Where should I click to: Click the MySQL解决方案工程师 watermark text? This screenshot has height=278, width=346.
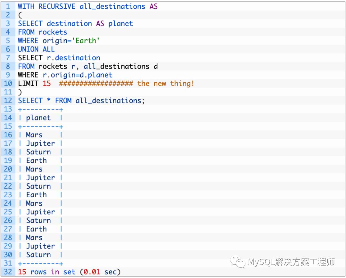291,262
